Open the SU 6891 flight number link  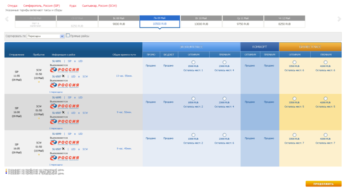pyautogui.click(x=56, y=61)
